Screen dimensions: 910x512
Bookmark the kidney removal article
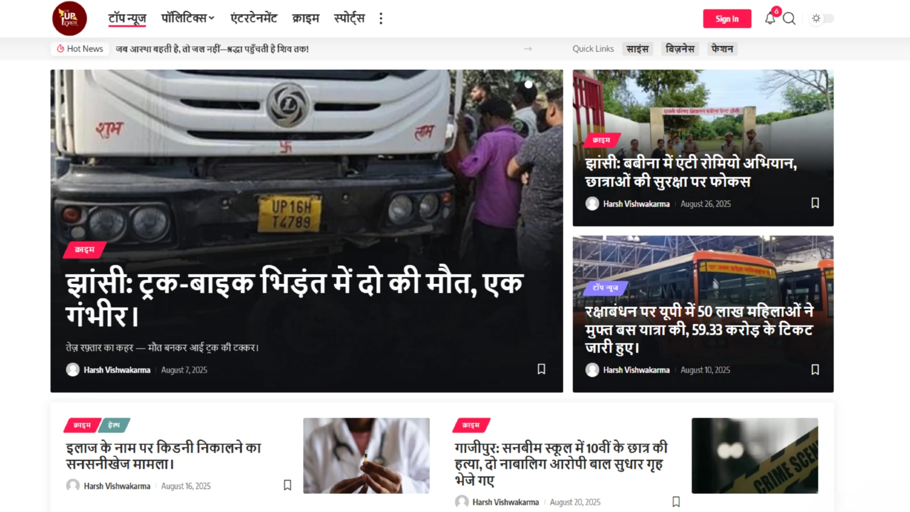[x=287, y=485]
